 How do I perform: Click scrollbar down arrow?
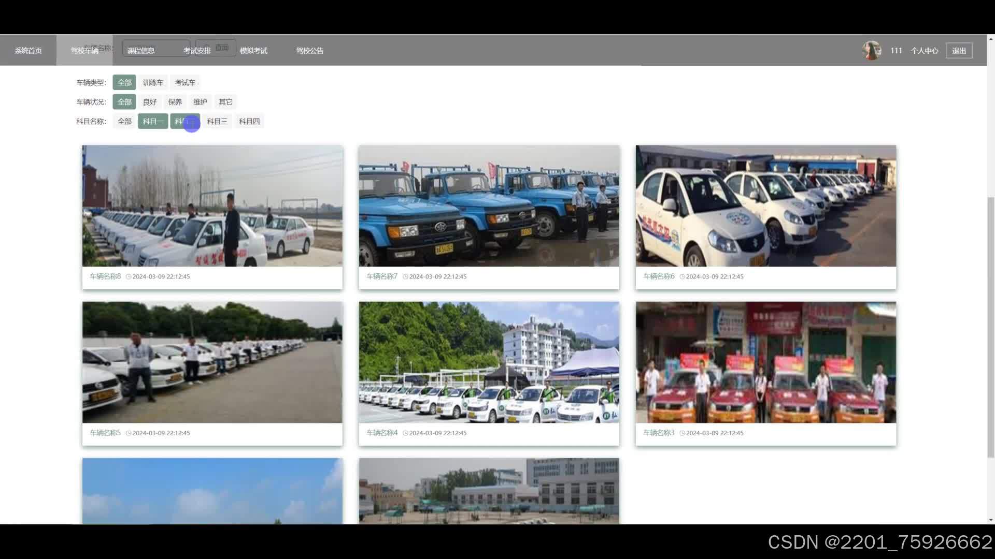[x=990, y=520]
